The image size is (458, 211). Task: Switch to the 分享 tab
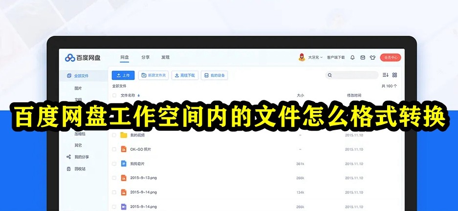pos(146,57)
